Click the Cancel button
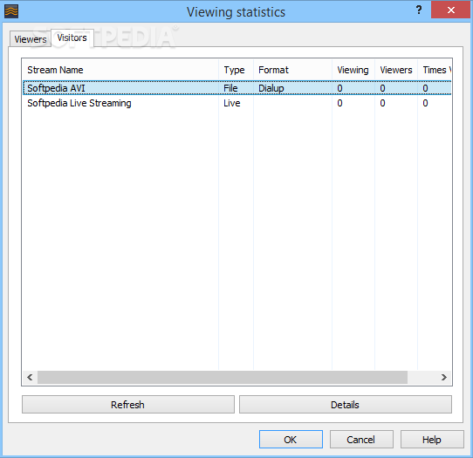Screen dimensions: 473x458 coord(361,440)
